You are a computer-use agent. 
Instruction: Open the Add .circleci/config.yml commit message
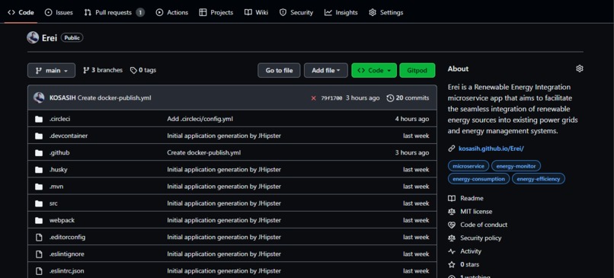click(x=200, y=119)
